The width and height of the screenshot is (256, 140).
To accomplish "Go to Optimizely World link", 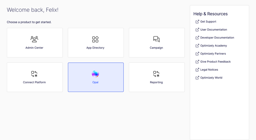I will pyautogui.click(x=211, y=78).
